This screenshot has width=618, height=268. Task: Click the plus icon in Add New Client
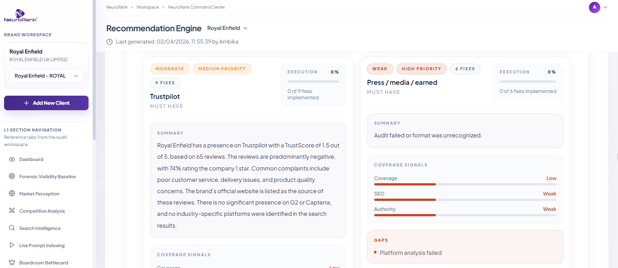[26, 103]
